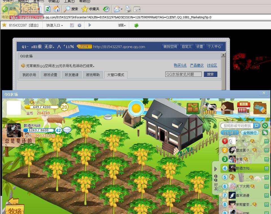Open the 收藏(A) menu
The width and height of the screenshot is (271, 214).
tap(54, 1)
